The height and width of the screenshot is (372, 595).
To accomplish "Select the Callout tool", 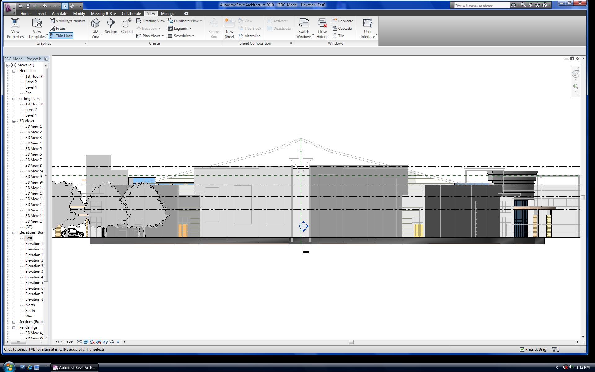I will pyautogui.click(x=127, y=24).
